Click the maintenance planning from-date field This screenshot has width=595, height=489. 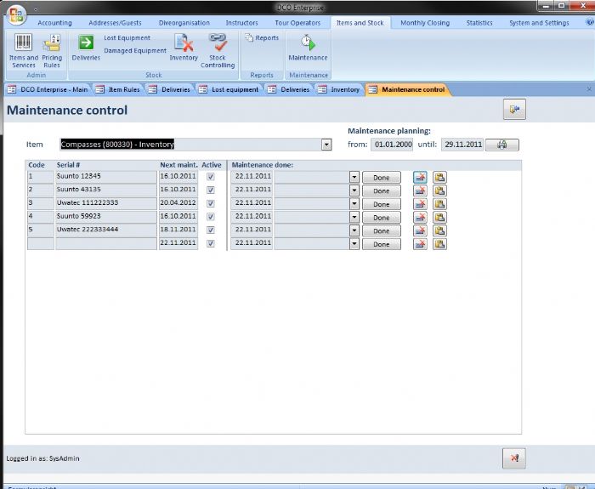(392, 145)
